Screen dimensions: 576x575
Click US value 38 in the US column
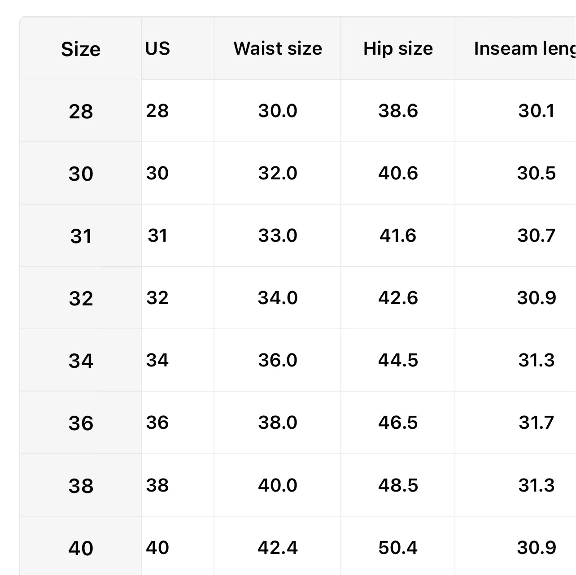pyautogui.click(x=157, y=485)
